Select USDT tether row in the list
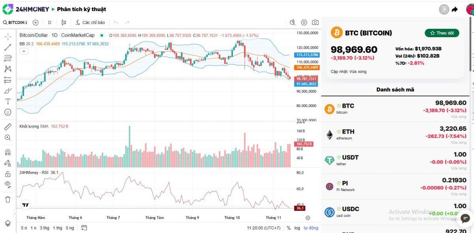Screen dimensions: 474x233 [x=395, y=161]
